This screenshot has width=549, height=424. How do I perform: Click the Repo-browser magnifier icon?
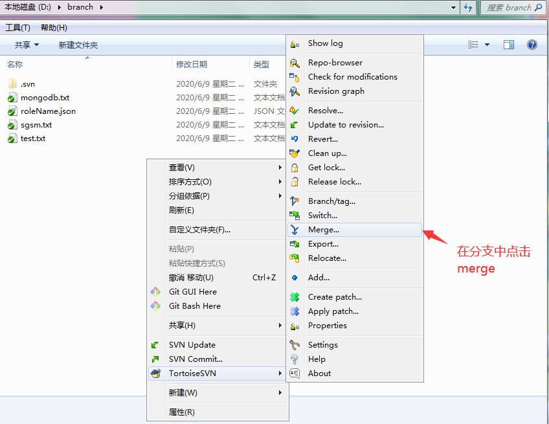295,63
